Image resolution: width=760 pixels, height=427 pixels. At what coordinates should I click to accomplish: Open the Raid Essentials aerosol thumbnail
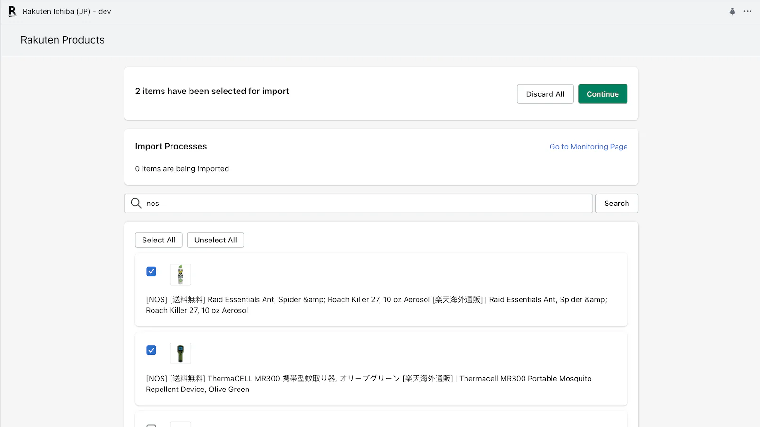tap(180, 275)
